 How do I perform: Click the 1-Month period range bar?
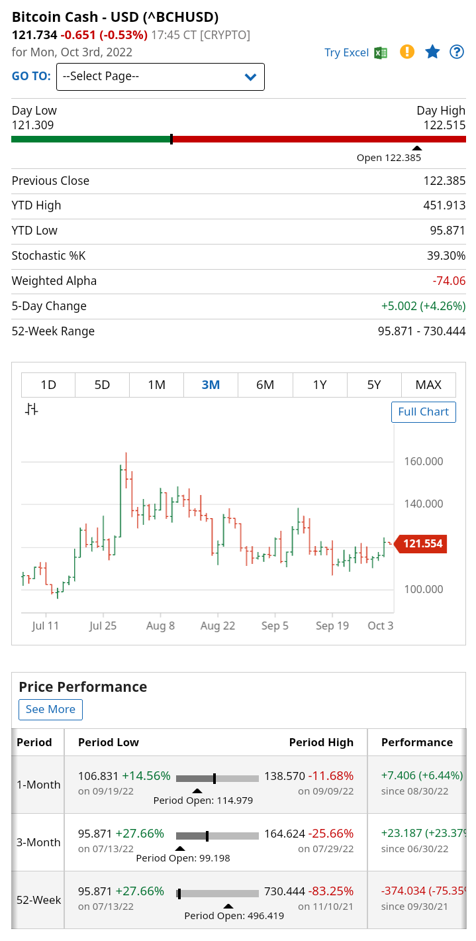[x=217, y=778]
